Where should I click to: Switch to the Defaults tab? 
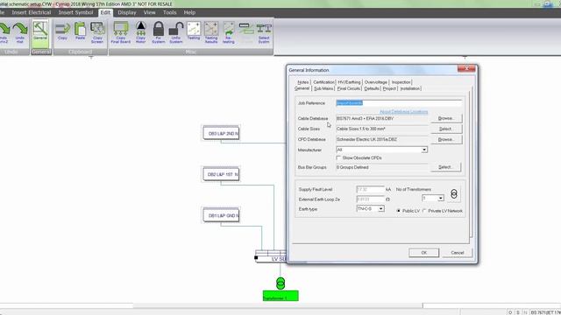[x=372, y=88]
